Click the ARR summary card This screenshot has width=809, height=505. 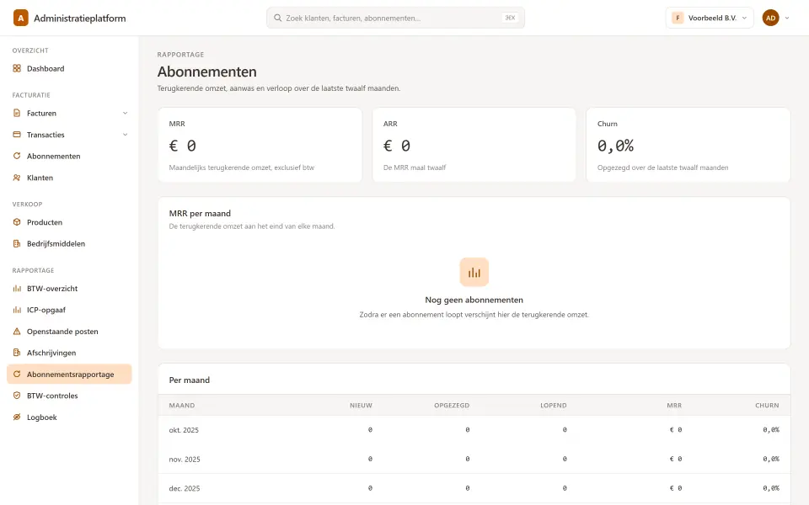point(474,145)
